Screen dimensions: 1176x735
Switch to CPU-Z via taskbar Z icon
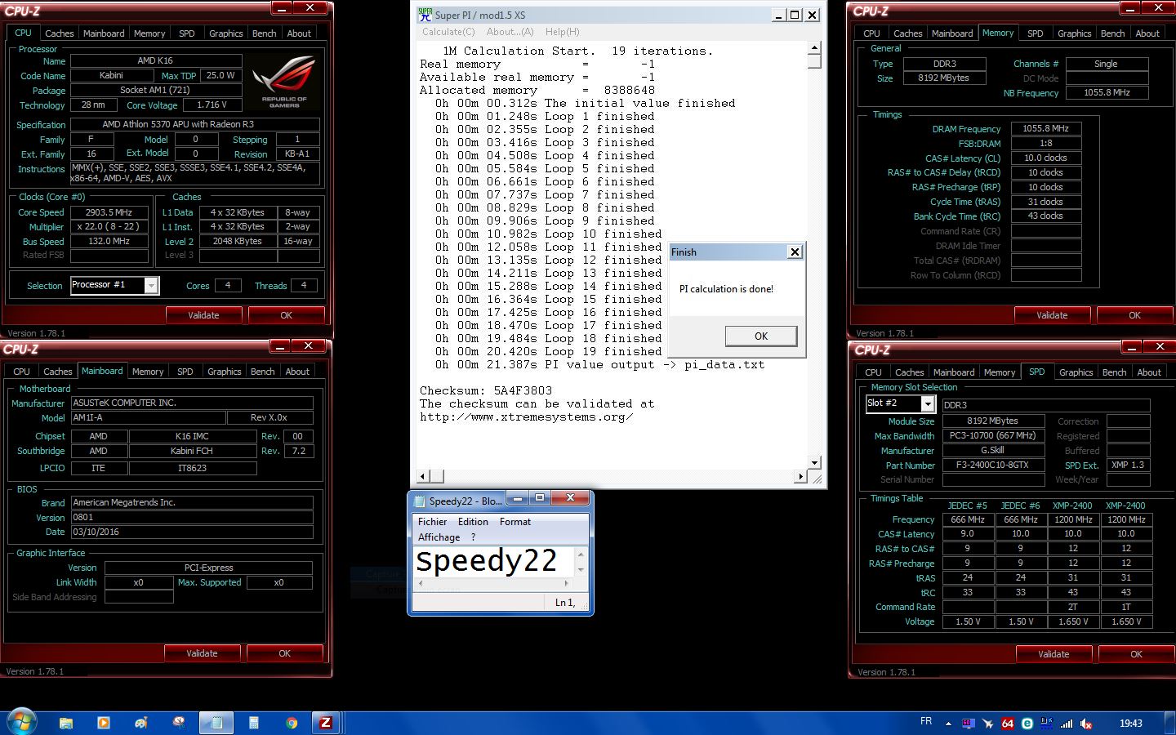click(x=326, y=723)
